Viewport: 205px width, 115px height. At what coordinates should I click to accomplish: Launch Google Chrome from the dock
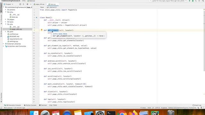pos(122,113)
